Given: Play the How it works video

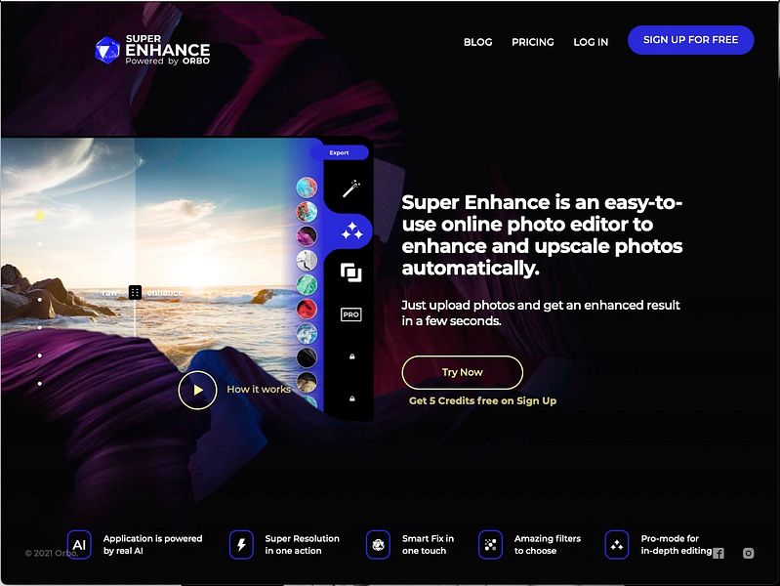Looking at the screenshot, I should [x=197, y=390].
